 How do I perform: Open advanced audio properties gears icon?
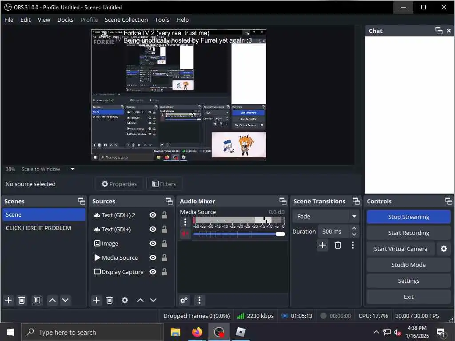coord(184,300)
